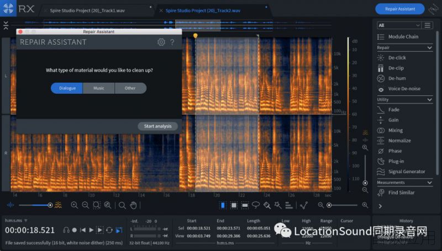Select the Magic Wand tool

click(278, 205)
